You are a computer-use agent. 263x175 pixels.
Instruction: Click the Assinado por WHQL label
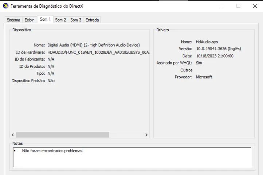[x=174, y=63]
